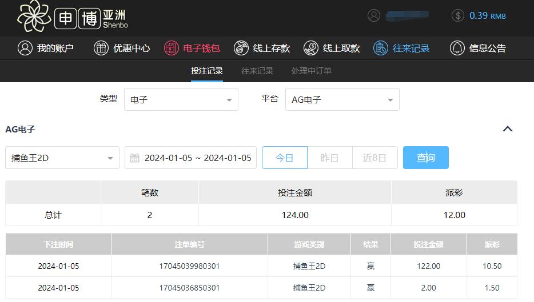Click the 2.00 bet amount cell
This screenshot has width=534, height=302.
pos(428,288)
